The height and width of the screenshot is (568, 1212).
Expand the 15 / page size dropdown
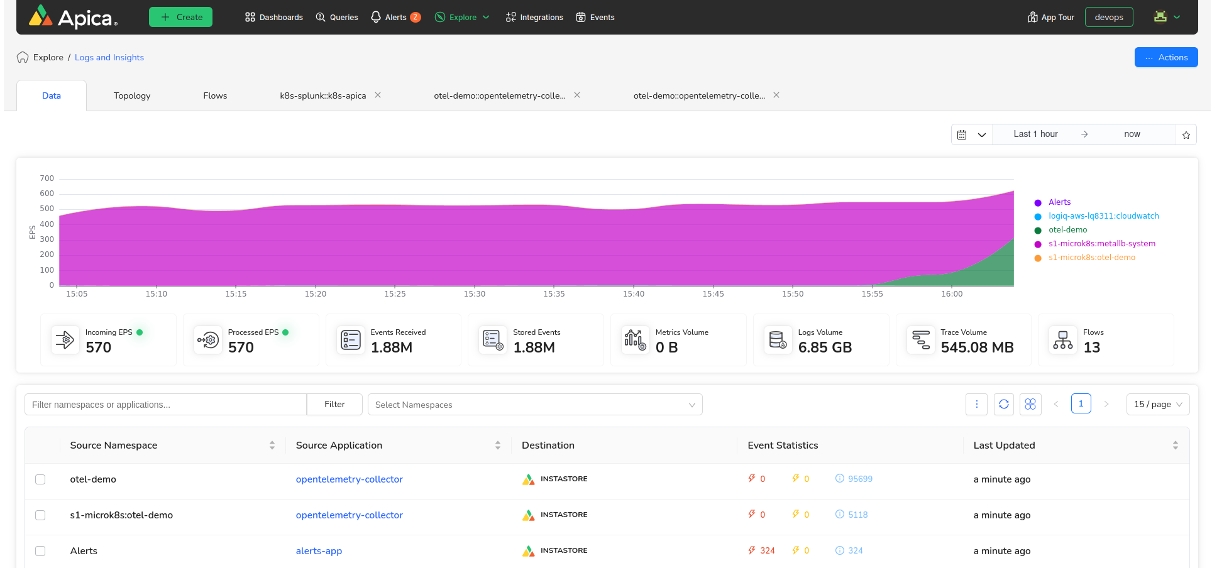click(x=1157, y=405)
